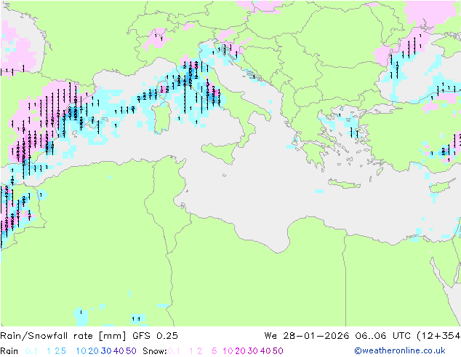Pick the Snow legend value 30
Image resolution: width=461 pixels, height=357 pixels.
tap(253, 351)
